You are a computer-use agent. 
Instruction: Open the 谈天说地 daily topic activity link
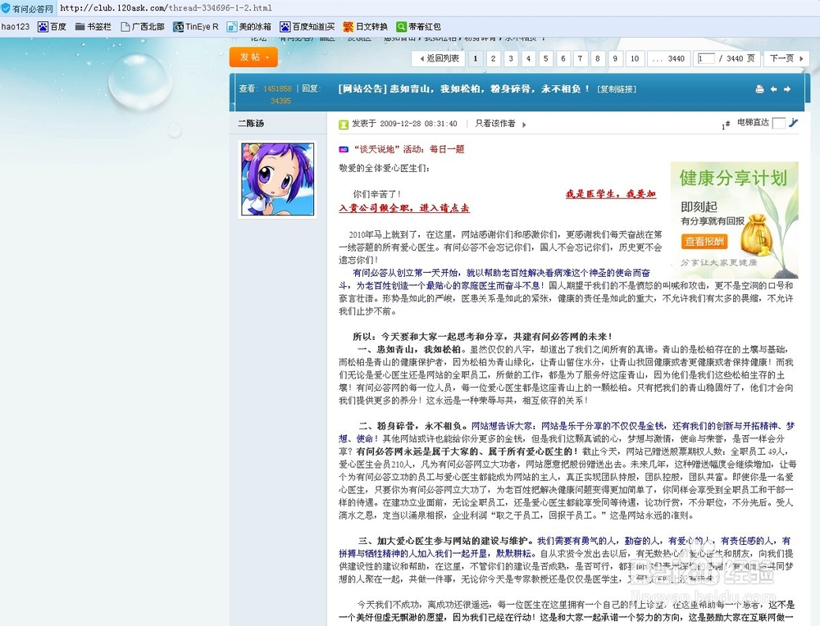coord(409,149)
